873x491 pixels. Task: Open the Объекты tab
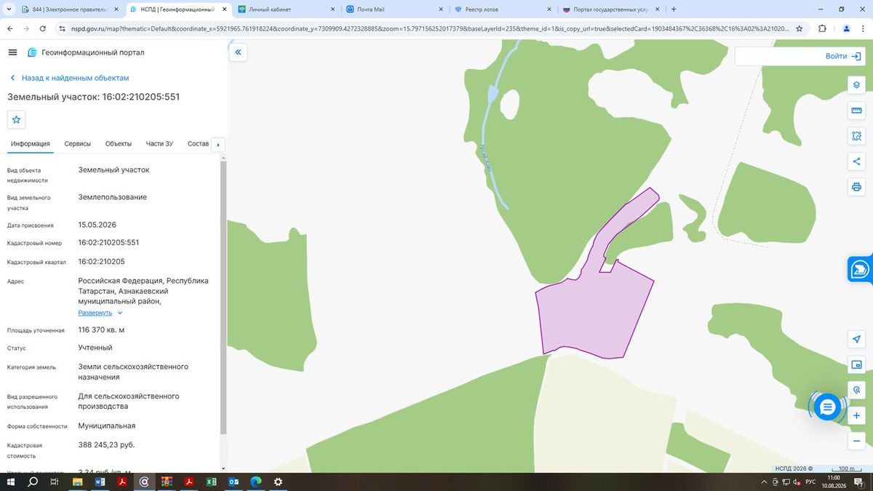click(119, 144)
